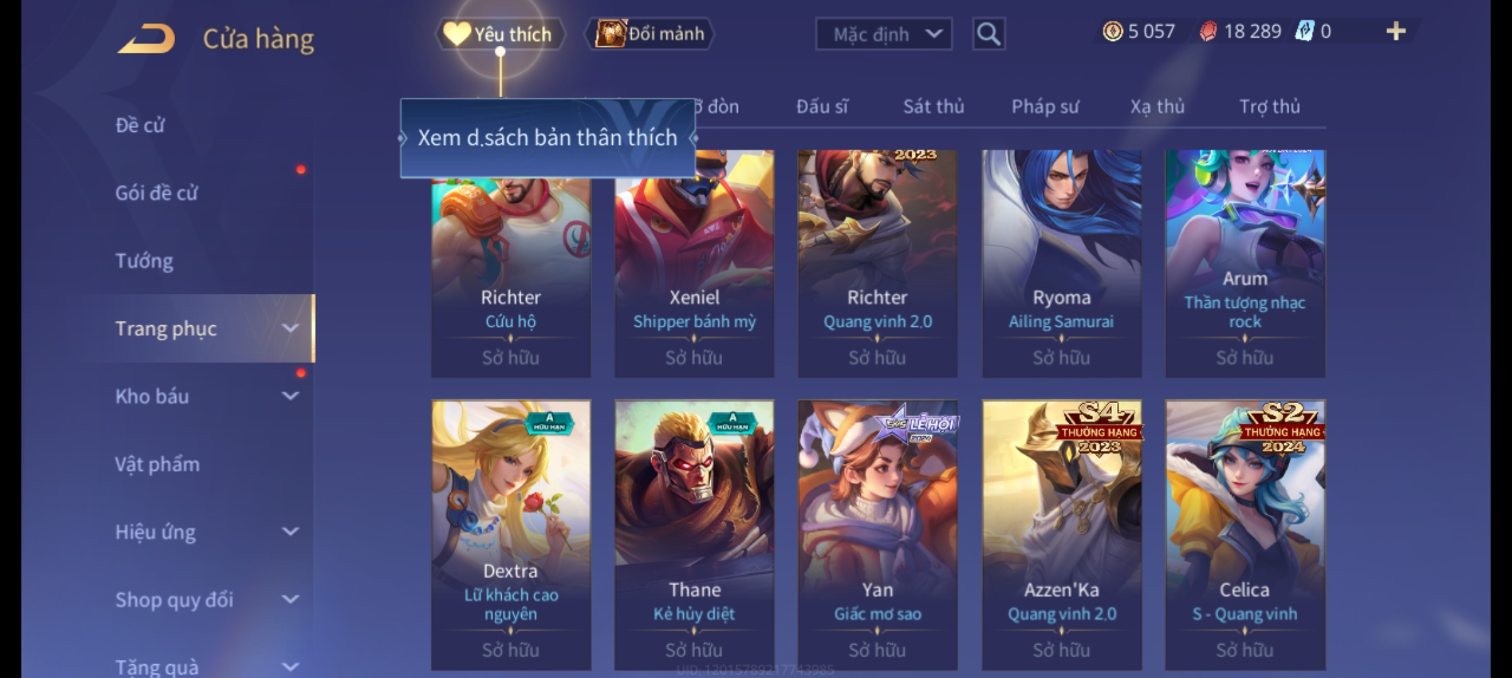Select Ryoma Ailing Samurai skin card

point(1061,264)
